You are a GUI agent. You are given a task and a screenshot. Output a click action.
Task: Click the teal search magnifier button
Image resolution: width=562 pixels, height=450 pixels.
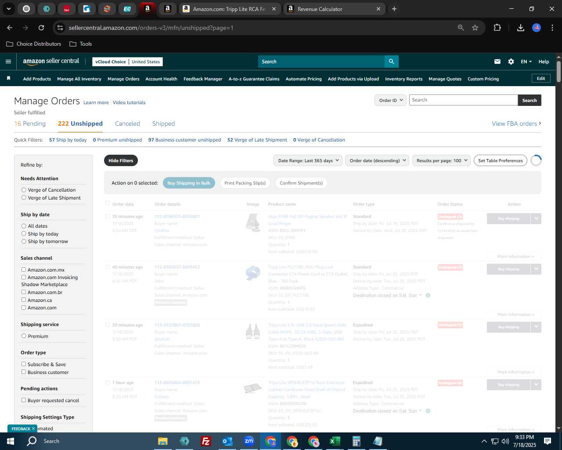click(x=391, y=62)
